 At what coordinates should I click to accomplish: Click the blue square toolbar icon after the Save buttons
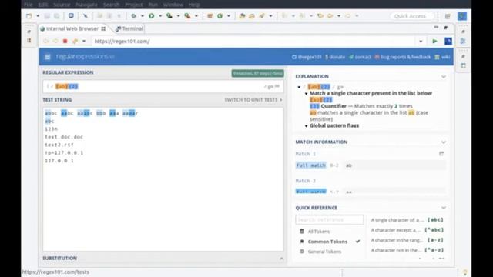point(71,15)
